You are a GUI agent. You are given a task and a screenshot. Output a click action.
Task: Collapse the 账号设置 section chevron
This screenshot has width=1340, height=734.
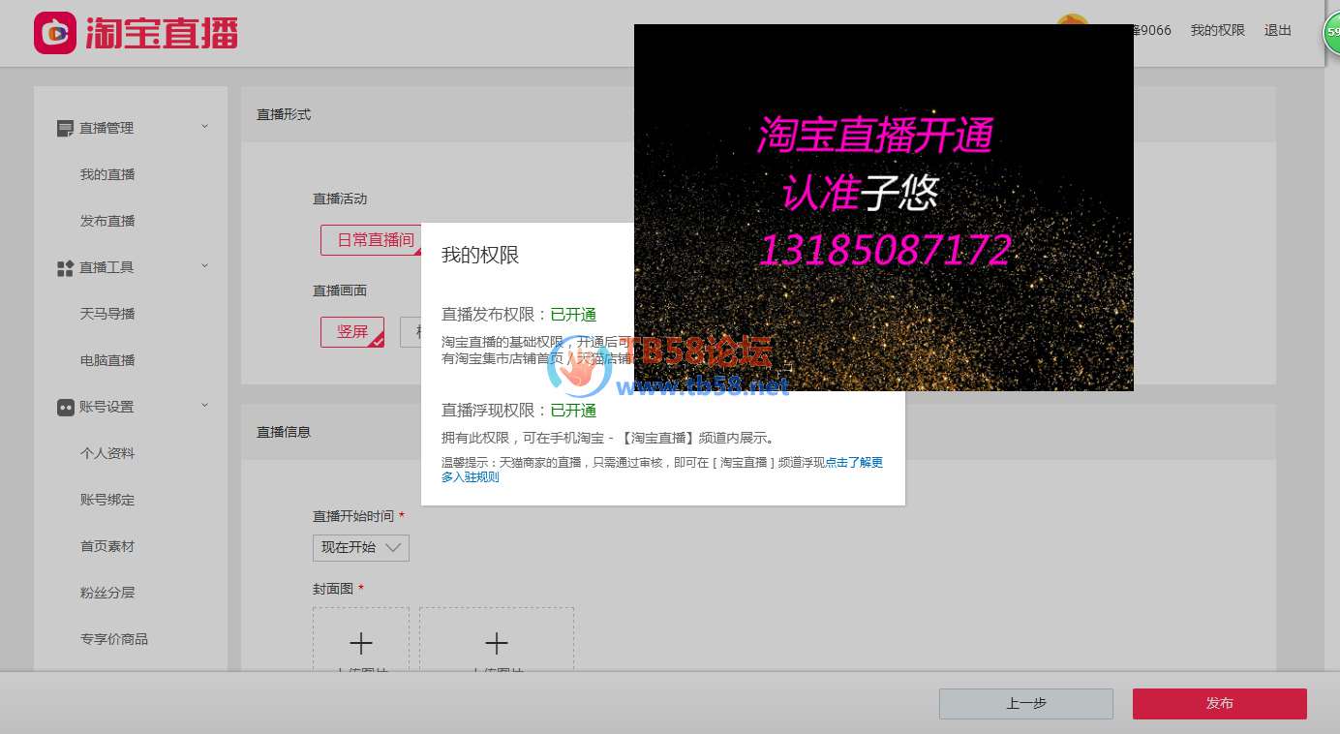click(x=204, y=406)
